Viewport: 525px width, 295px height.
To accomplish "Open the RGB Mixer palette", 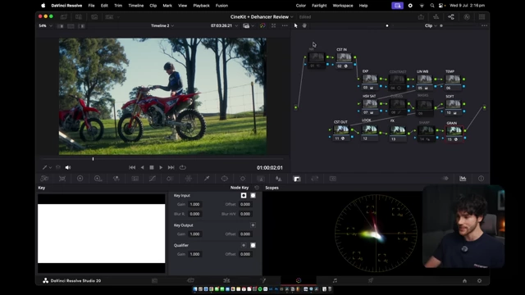I will [x=116, y=179].
